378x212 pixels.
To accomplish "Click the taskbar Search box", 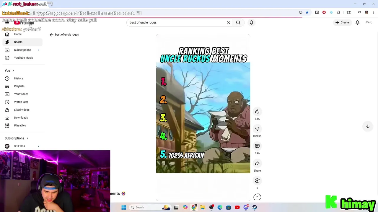I will pos(150,207).
